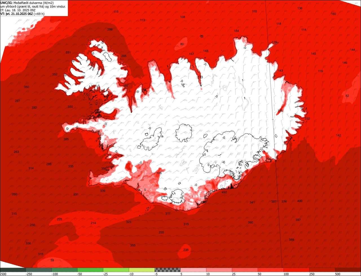The width and height of the screenshot is (361, 276).
Task: Click the map value 492 off the south coast
Action: click(224, 192)
